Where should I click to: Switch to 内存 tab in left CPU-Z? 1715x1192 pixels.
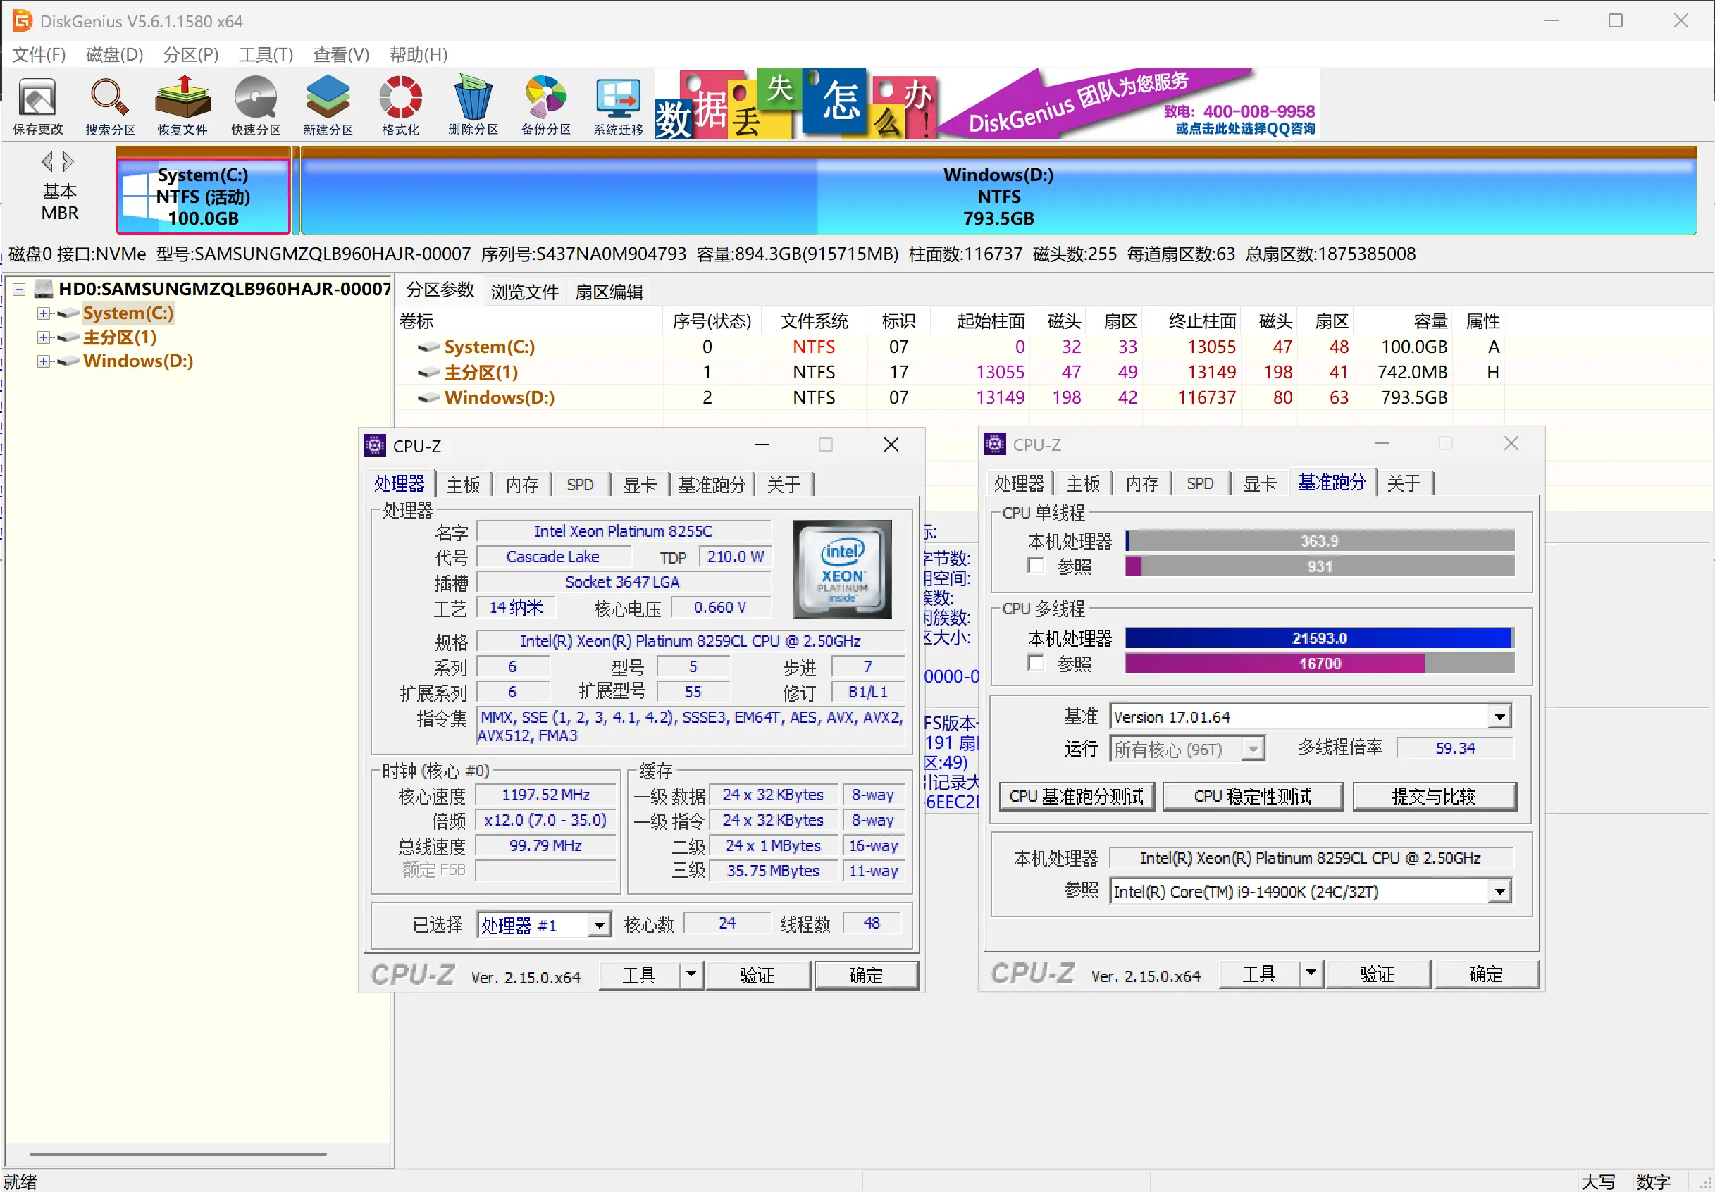[522, 485]
